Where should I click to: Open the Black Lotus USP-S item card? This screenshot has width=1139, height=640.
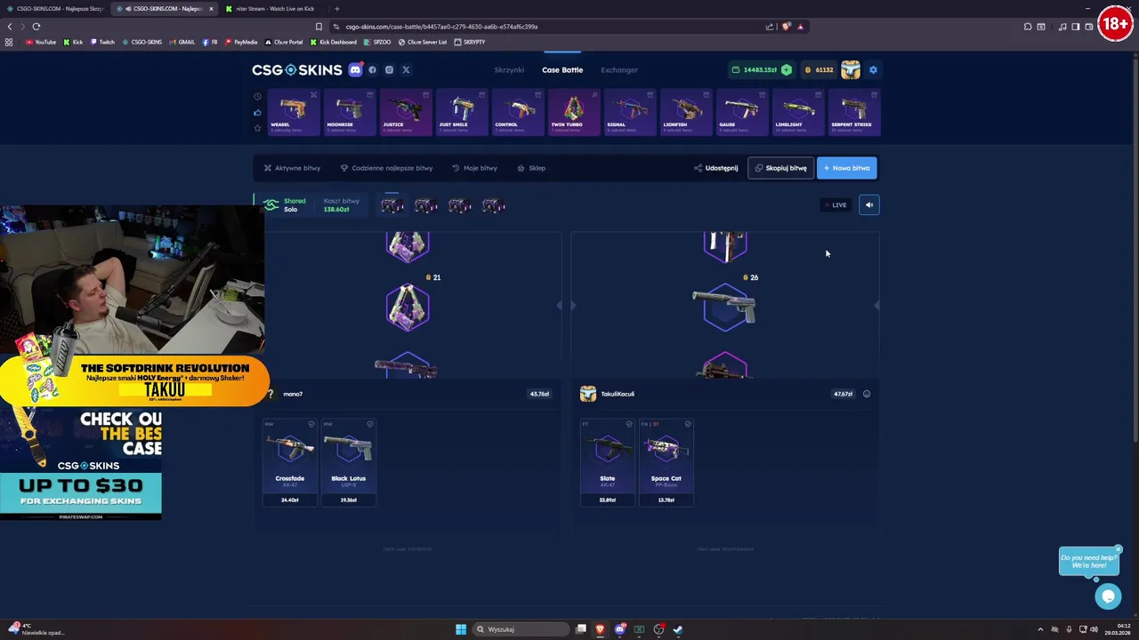pyautogui.click(x=349, y=462)
